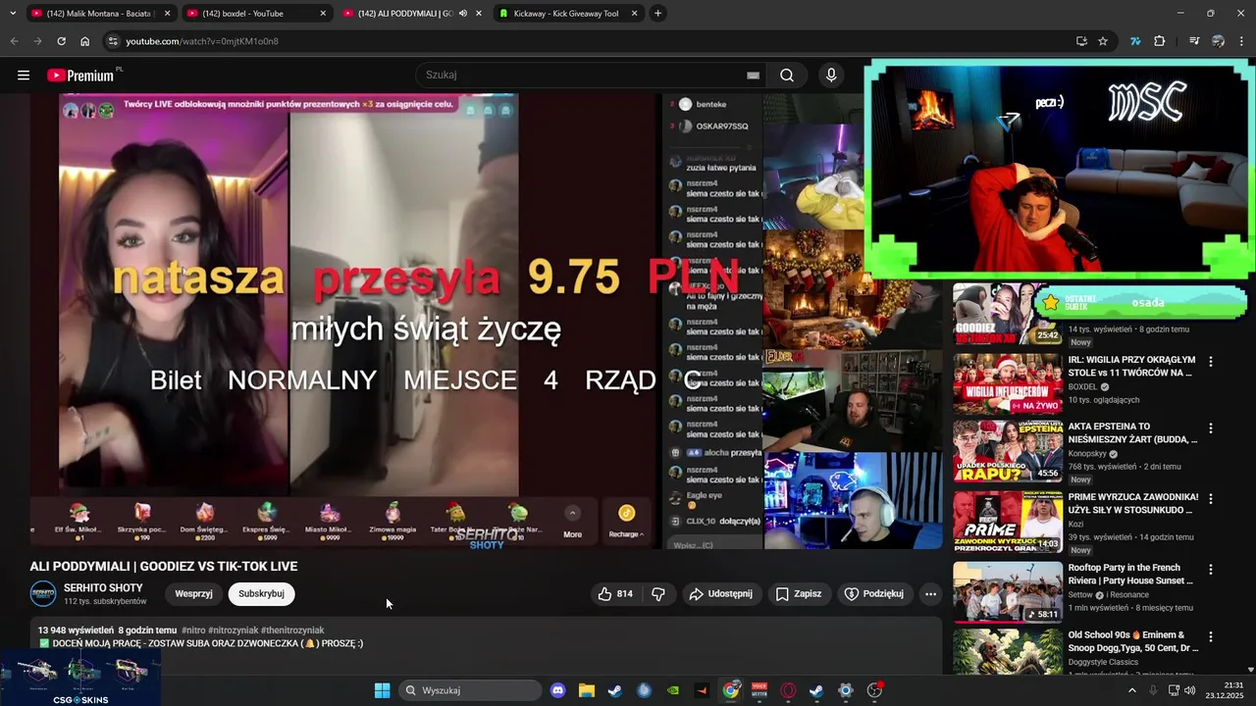Open the on-screen keyboard icon in search box
This screenshot has height=706, width=1256.
[753, 76]
